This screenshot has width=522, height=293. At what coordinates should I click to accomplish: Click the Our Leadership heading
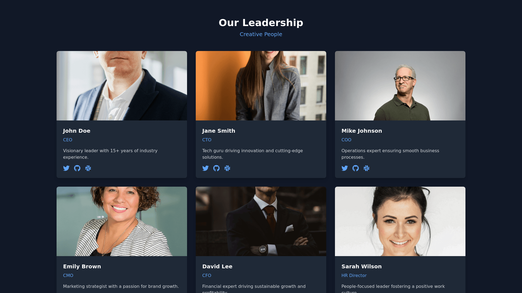click(x=261, y=23)
